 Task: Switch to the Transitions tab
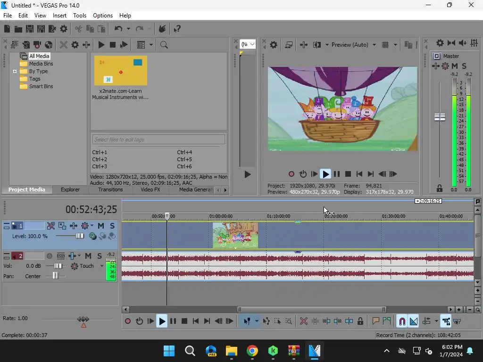[x=110, y=189]
